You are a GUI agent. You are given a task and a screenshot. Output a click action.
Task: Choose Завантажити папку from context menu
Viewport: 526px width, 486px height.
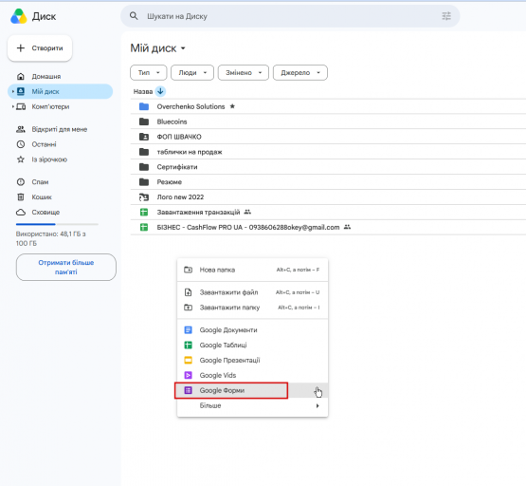pyautogui.click(x=253, y=308)
